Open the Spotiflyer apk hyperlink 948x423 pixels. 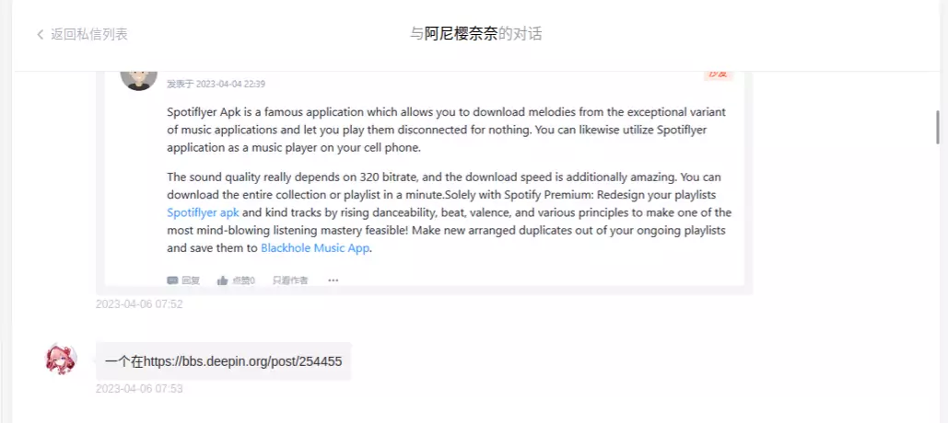click(203, 212)
